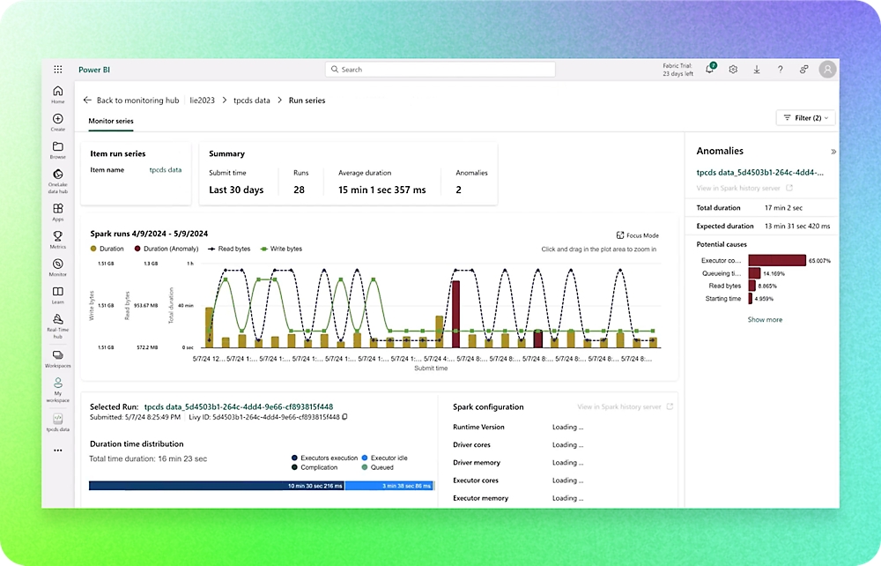881x566 pixels.
Task: Copy the Livy ID to clipboard
Action: (345, 417)
